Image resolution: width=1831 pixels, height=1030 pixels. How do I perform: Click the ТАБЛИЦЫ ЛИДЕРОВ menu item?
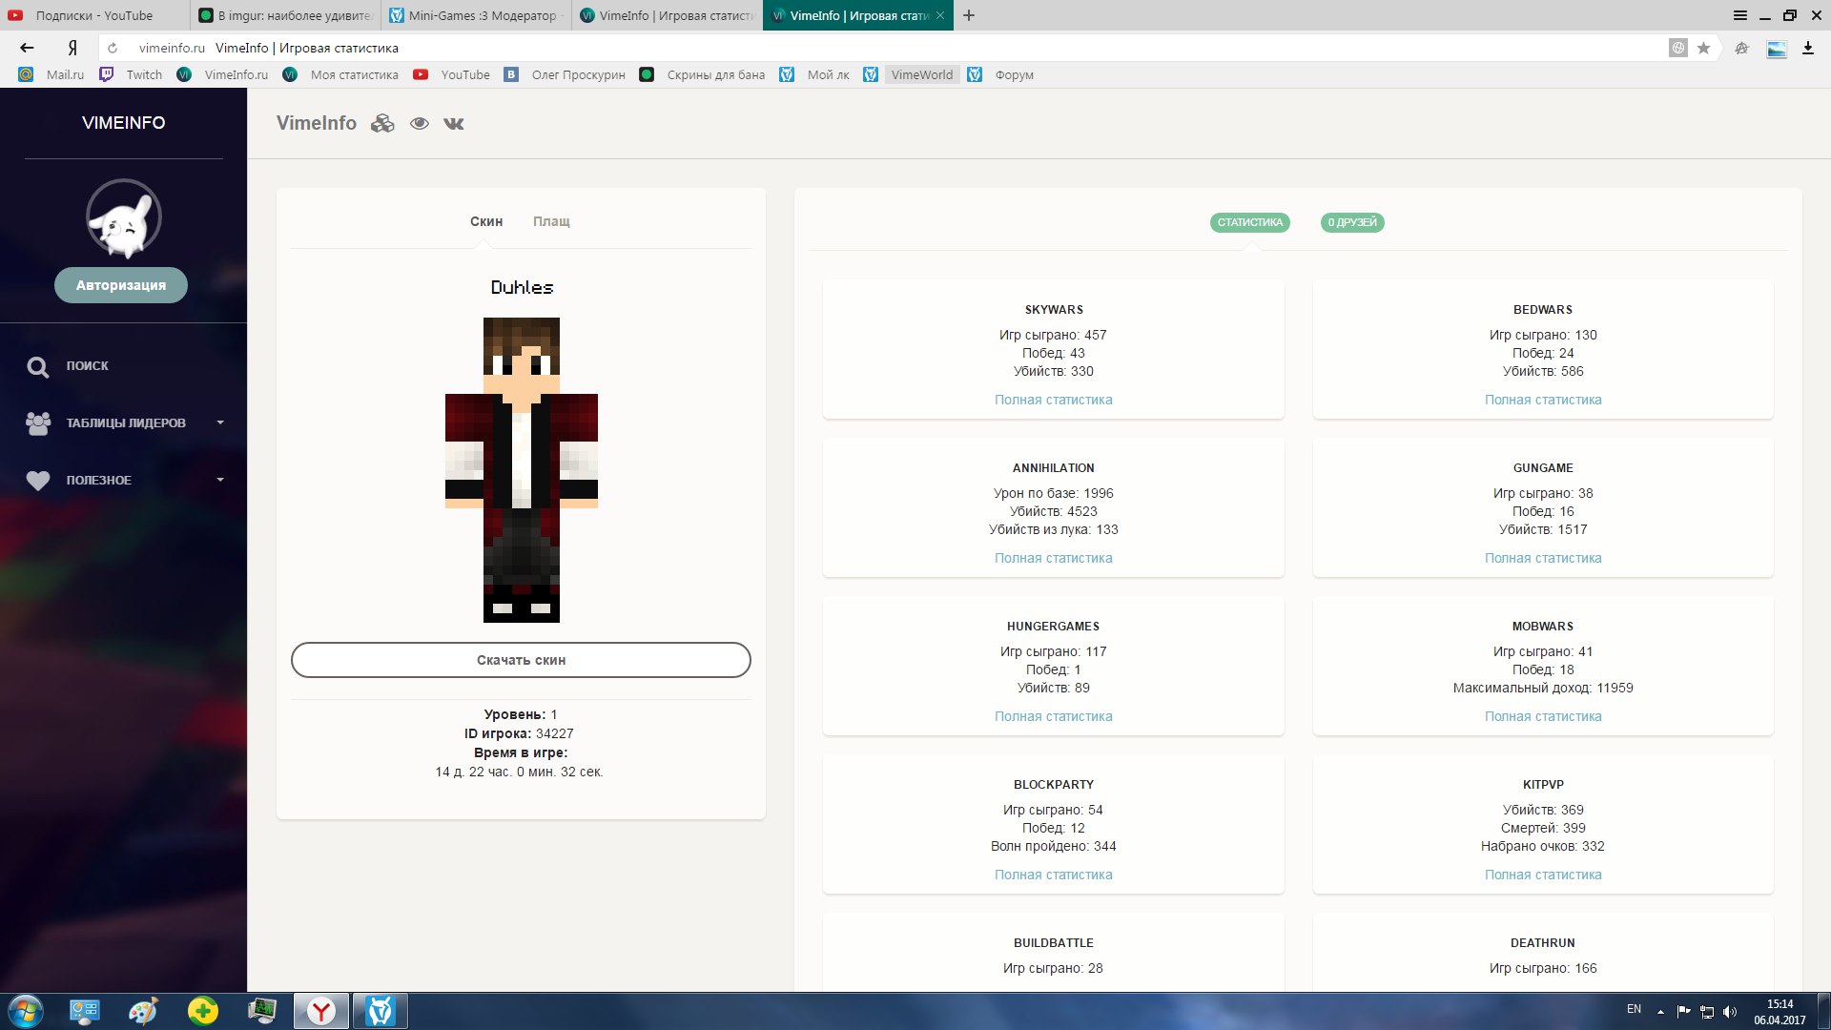coord(126,423)
